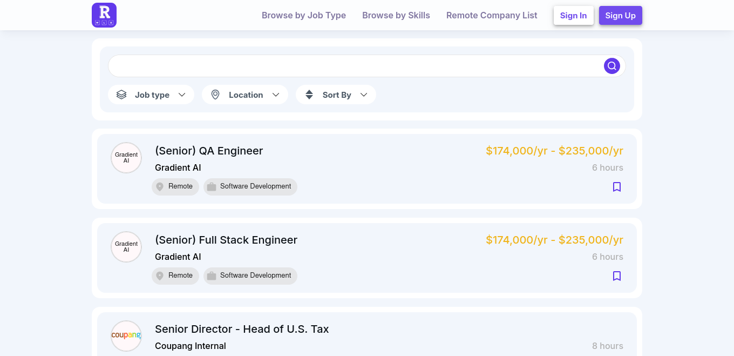
Task: Click the purple search magnifier button
Action: pyautogui.click(x=611, y=66)
